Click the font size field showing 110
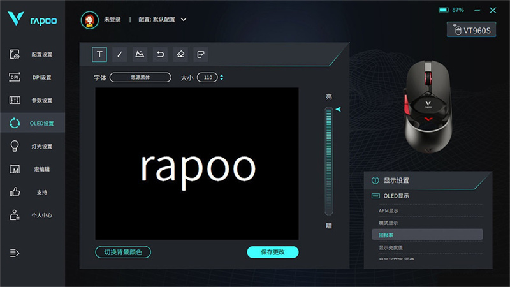510x287 pixels. 208,77
